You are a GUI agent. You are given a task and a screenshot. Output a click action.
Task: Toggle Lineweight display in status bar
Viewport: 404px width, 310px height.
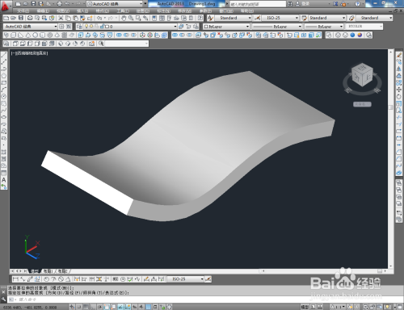click(141, 307)
